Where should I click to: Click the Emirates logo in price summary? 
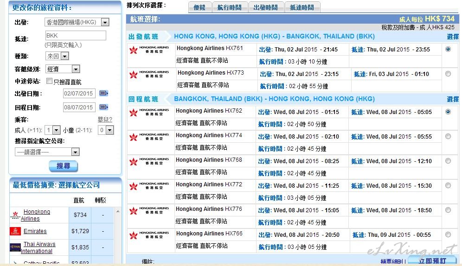[15, 231]
